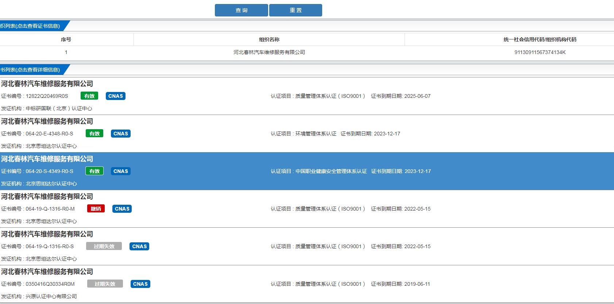This screenshot has height=304, width=614.
Task: Click the CNAS badge for certificate 064-19-Q-1316-R0-S
Action: click(x=139, y=246)
